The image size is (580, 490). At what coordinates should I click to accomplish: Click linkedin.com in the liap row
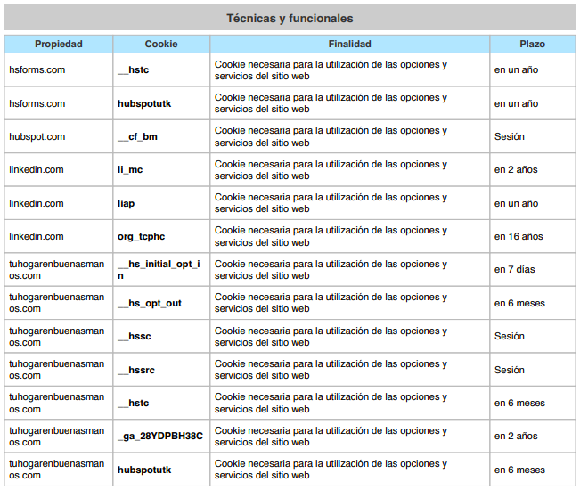click(x=37, y=203)
